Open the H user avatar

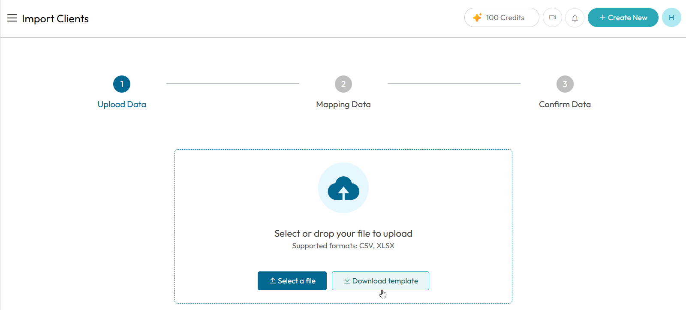[671, 18]
